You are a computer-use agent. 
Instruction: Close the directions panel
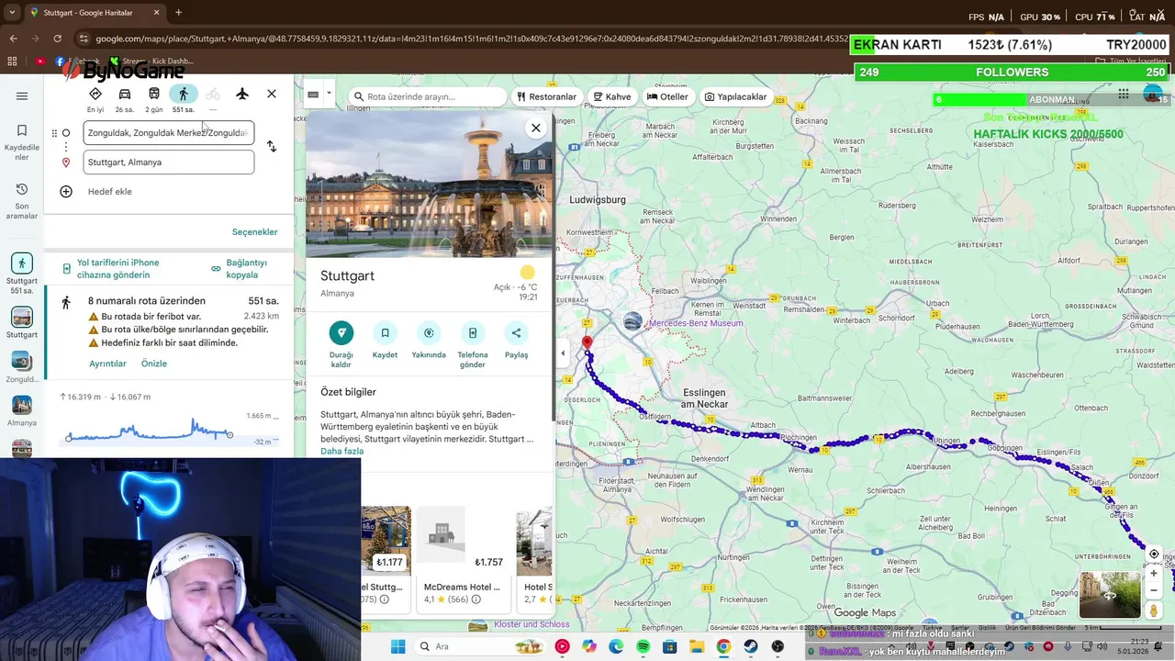(x=272, y=94)
